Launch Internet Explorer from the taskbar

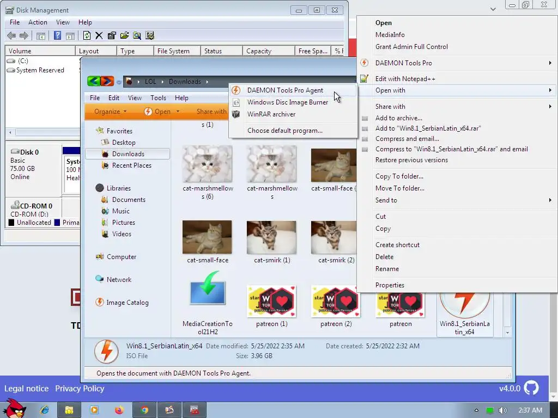pyautogui.click(x=45, y=410)
